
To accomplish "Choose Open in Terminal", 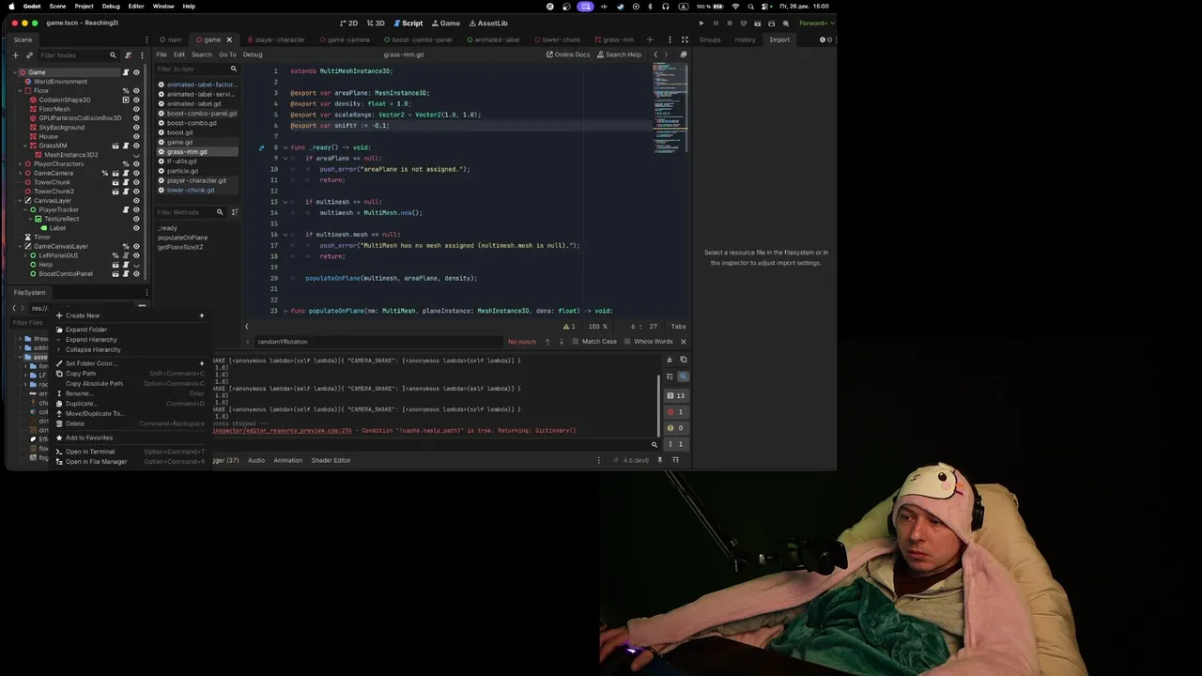I will (130, 452).
